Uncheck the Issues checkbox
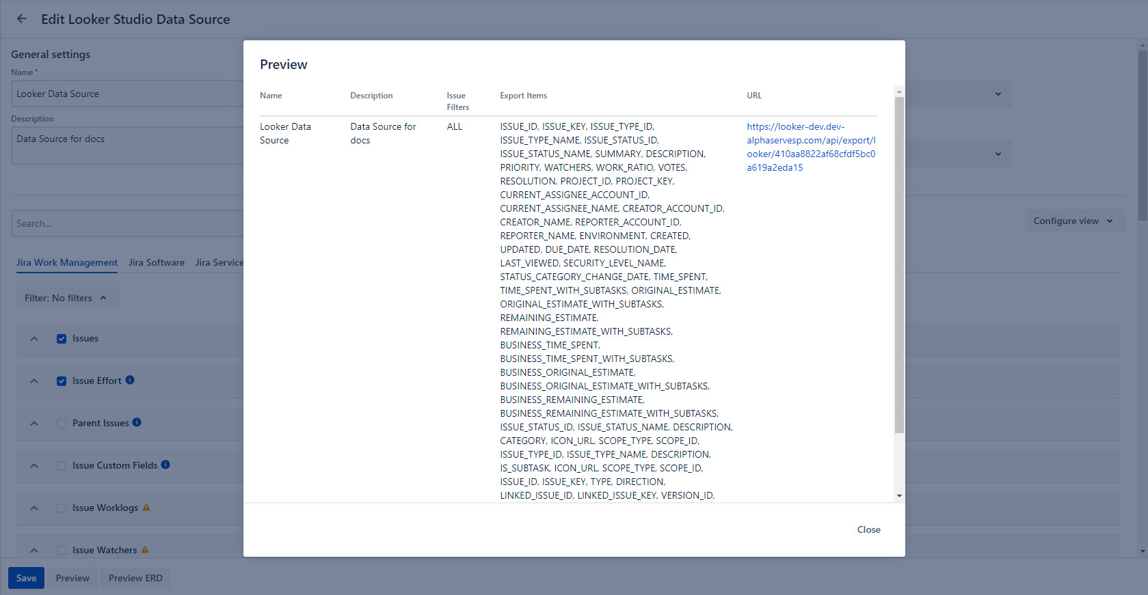The image size is (1148, 595). click(62, 339)
